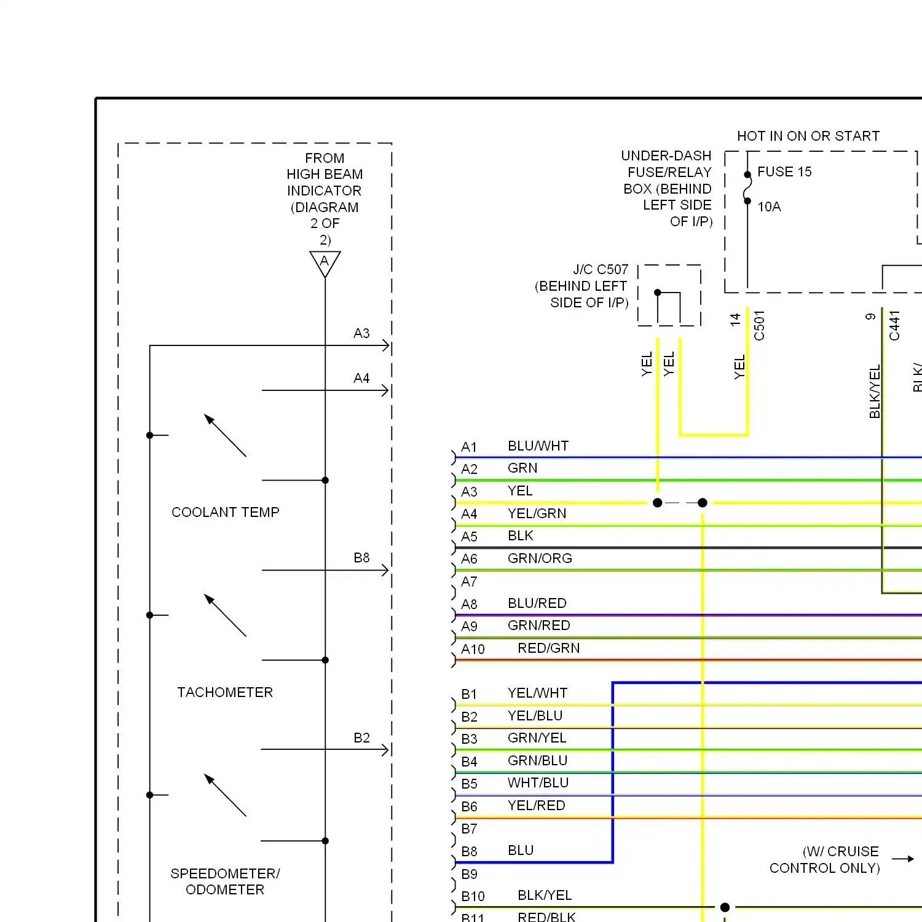Click the FUSE 15 label
This screenshot has width=922, height=922.
click(x=784, y=172)
